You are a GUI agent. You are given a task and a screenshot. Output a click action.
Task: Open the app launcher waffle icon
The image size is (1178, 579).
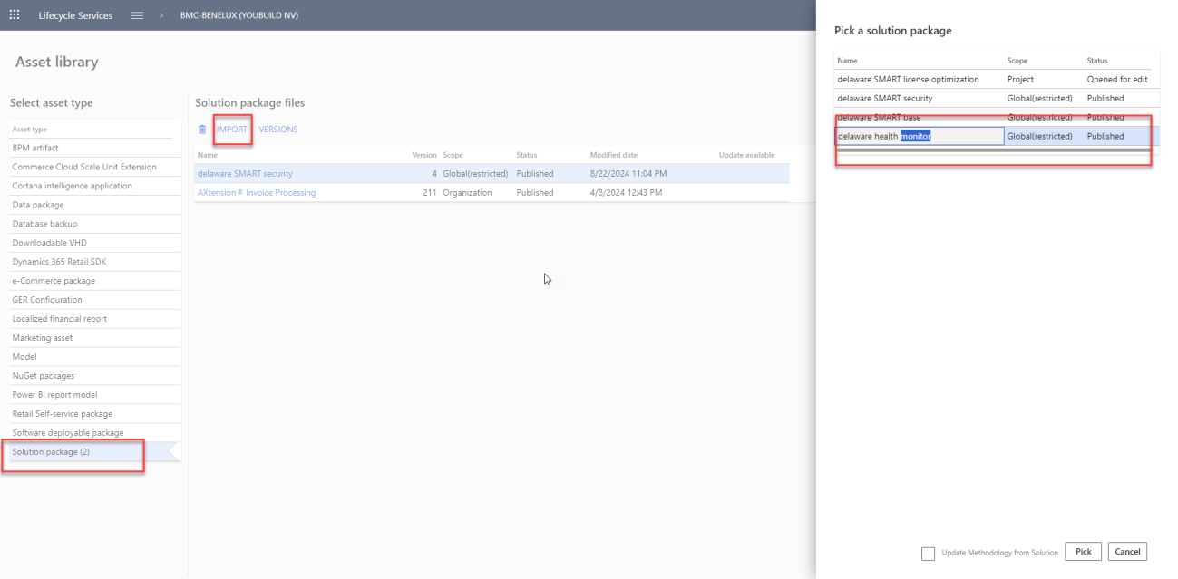coord(15,15)
